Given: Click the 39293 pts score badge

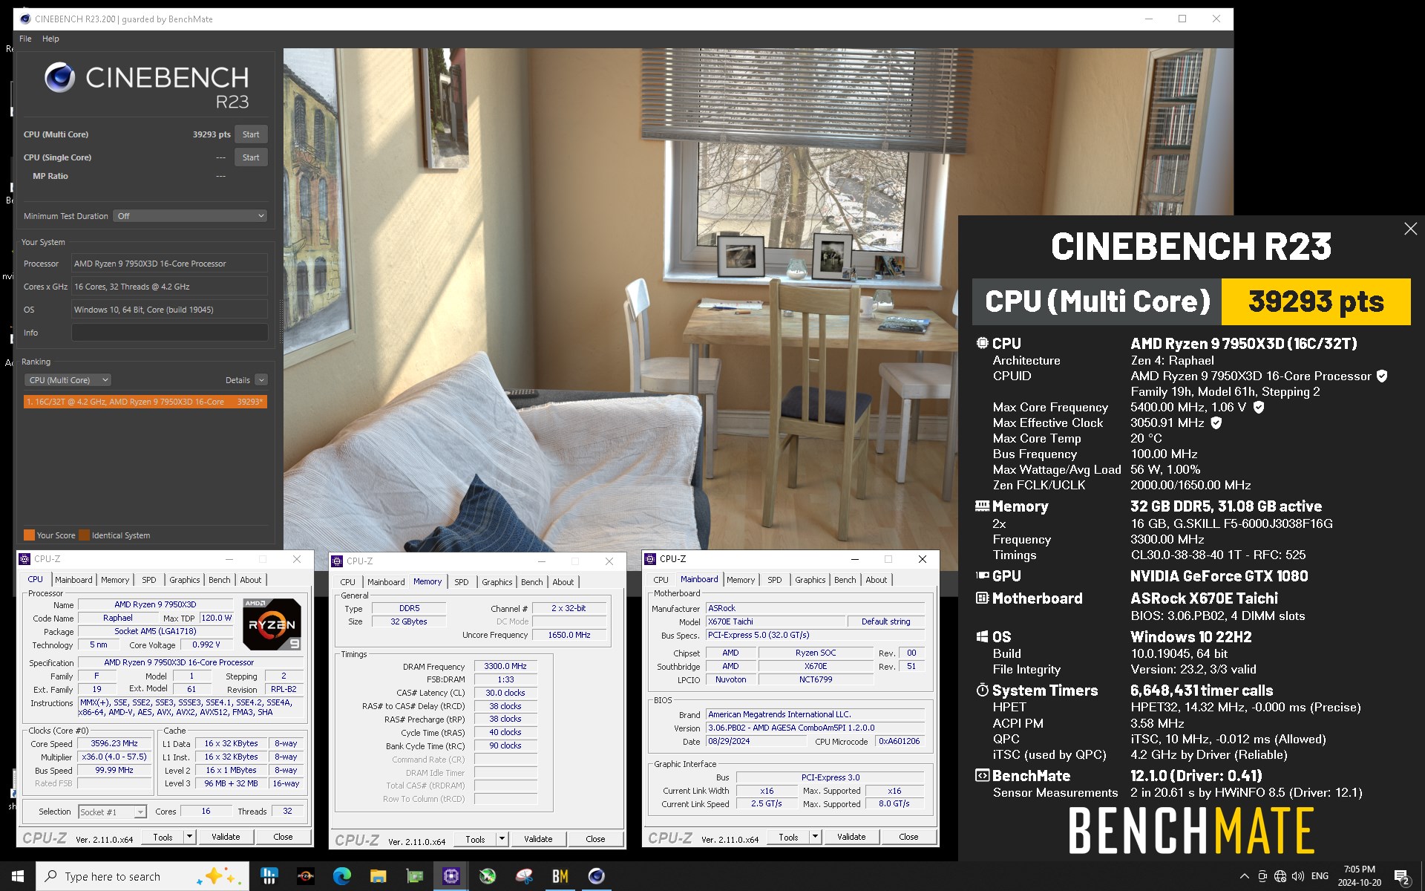Looking at the screenshot, I should pyautogui.click(x=1316, y=301).
